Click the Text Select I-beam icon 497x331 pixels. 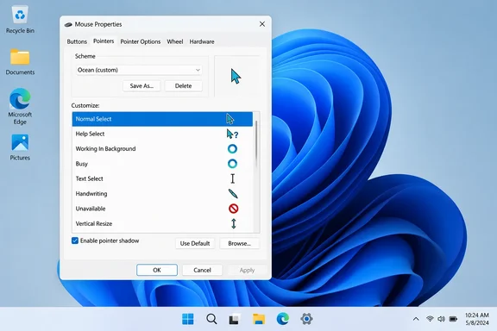(x=233, y=178)
